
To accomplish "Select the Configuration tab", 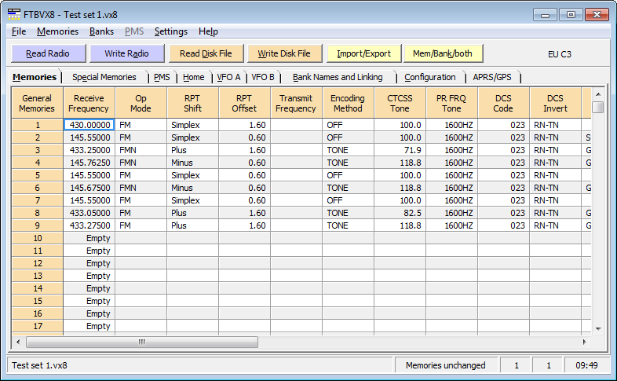I will (429, 77).
